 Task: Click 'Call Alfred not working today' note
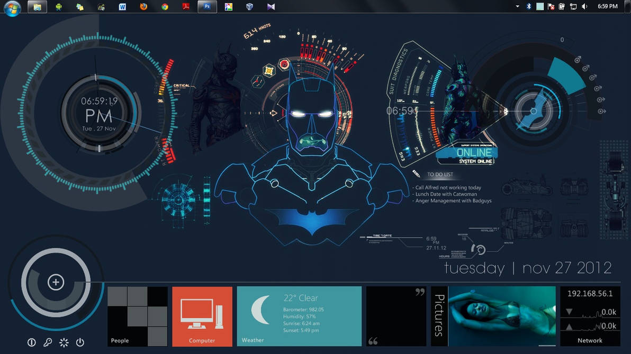point(447,188)
